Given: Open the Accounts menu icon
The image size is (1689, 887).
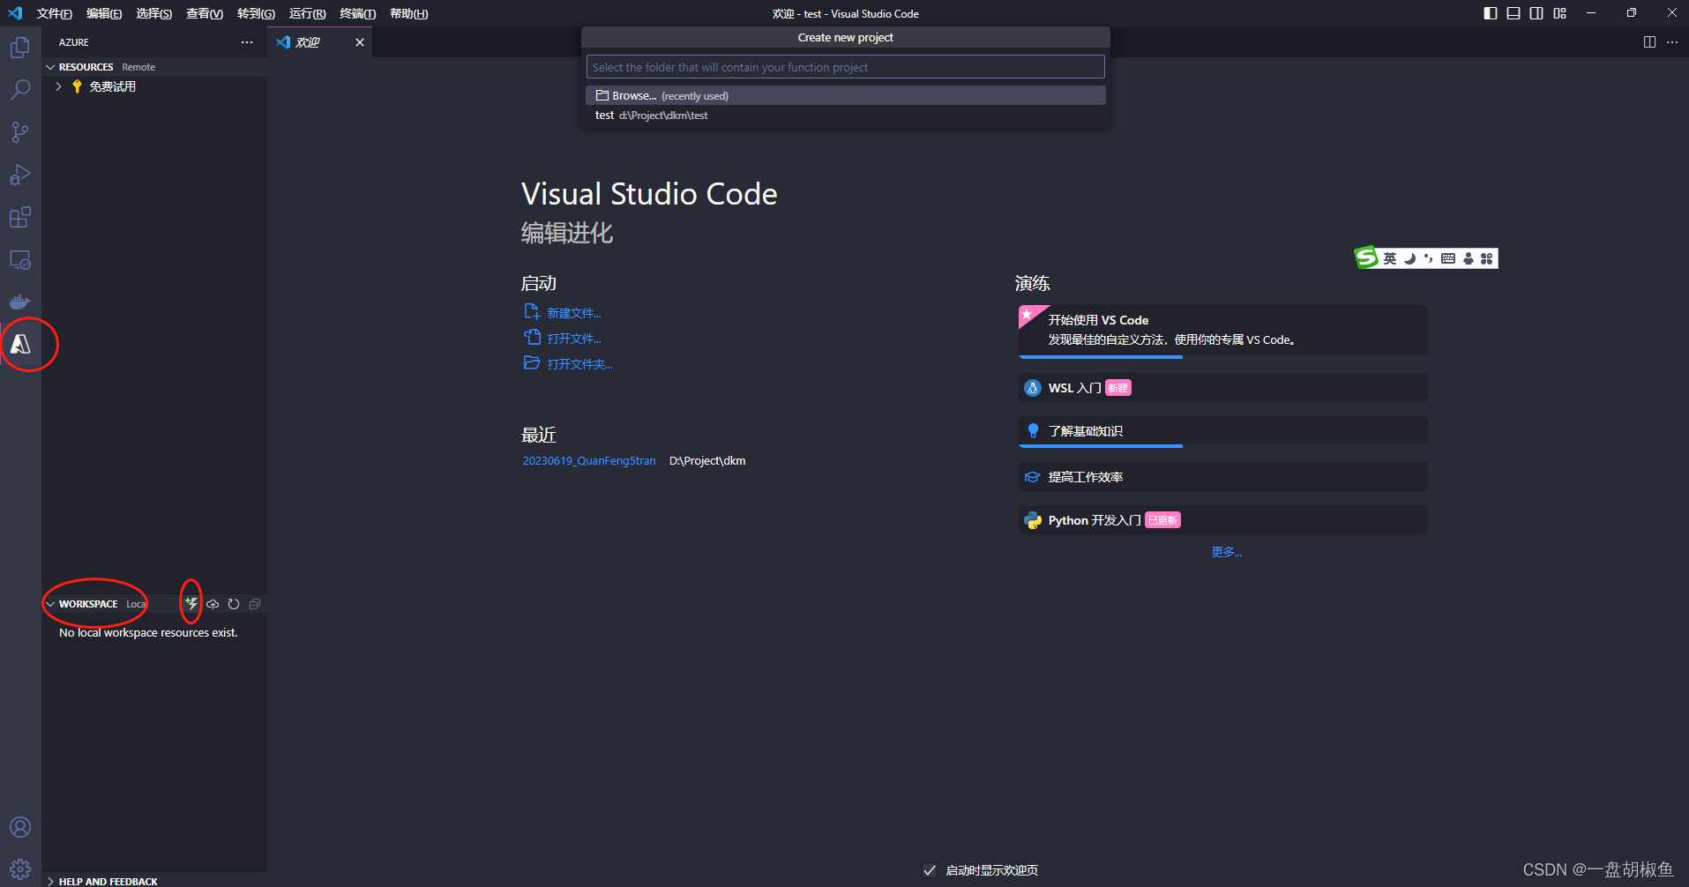Looking at the screenshot, I should (x=20, y=827).
